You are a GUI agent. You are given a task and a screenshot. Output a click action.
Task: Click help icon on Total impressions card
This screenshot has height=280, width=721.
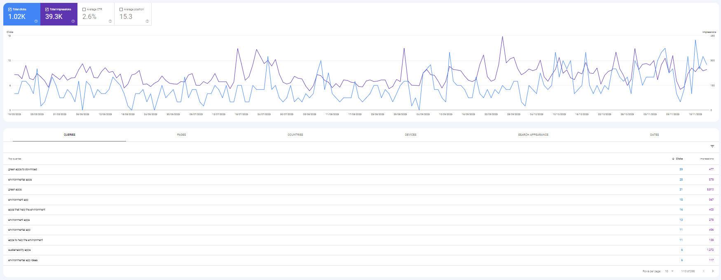(x=73, y=21)
